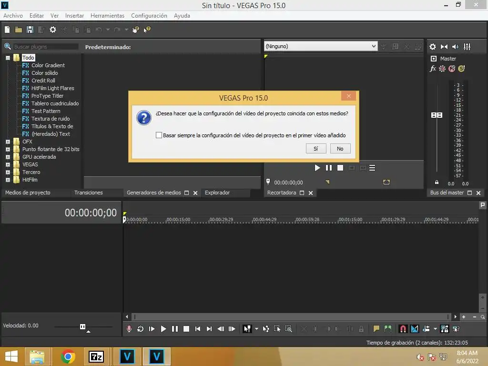Switch to the Transiciones tab
Viewport: 488px width, 366px height.
[x=88, y=193]
